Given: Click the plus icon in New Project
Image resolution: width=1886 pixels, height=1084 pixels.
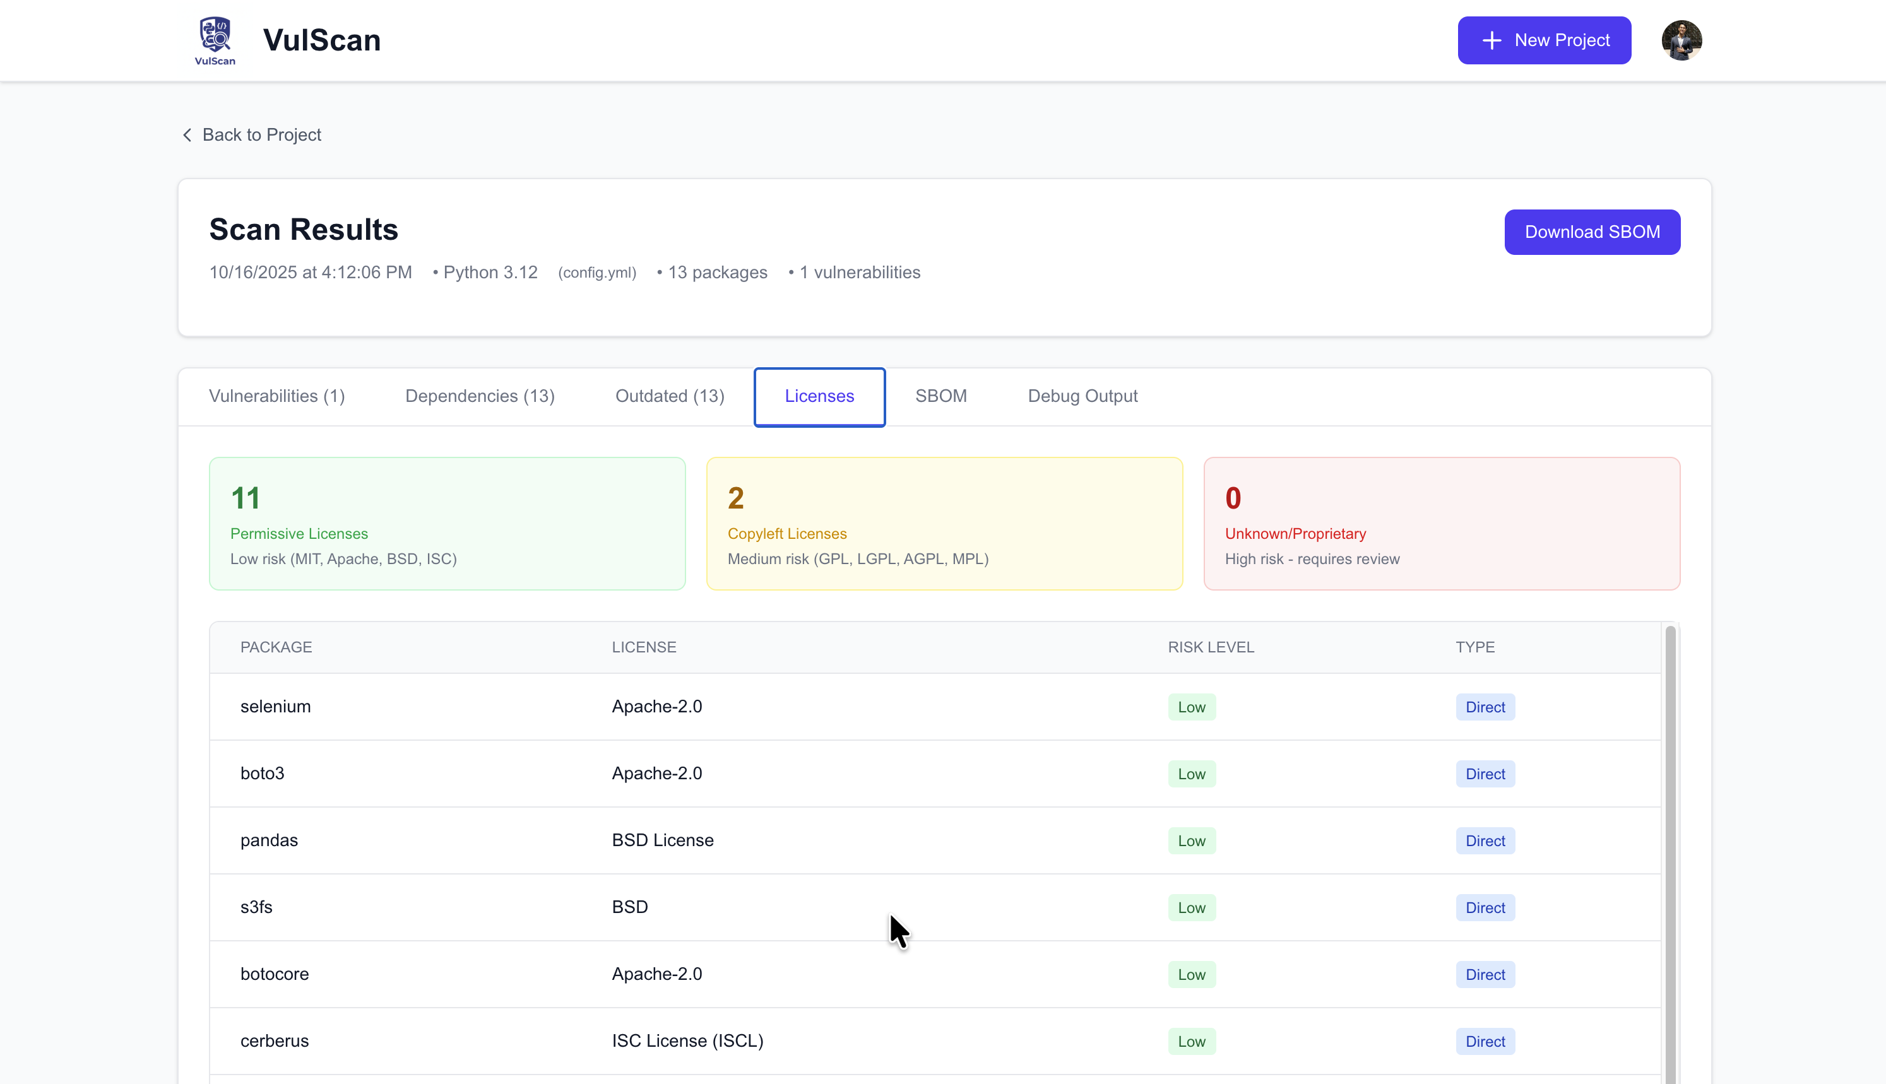Looking at the screenshot, I should (x=1492, y=40).
